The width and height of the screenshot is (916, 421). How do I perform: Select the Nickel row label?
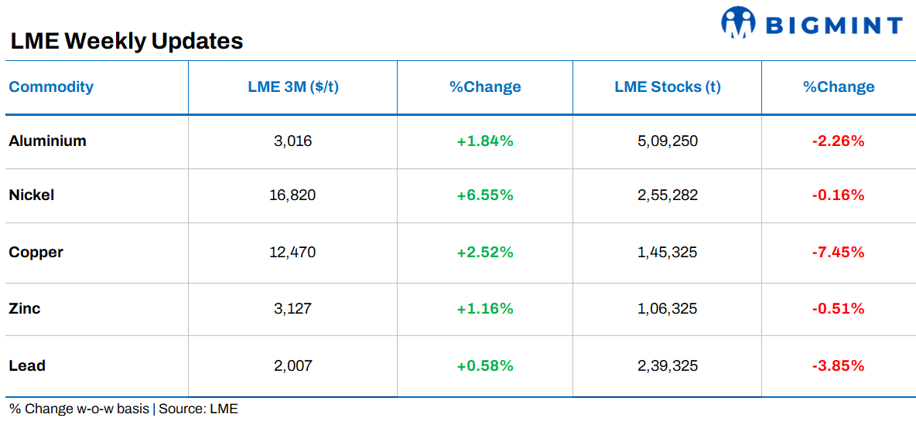[32, 195]
